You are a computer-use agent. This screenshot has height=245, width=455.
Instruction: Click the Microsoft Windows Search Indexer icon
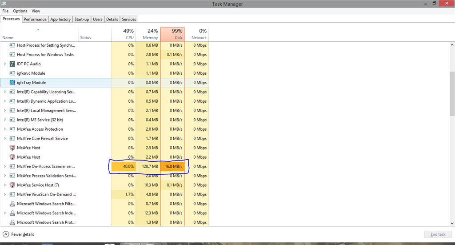click(12, 213)
